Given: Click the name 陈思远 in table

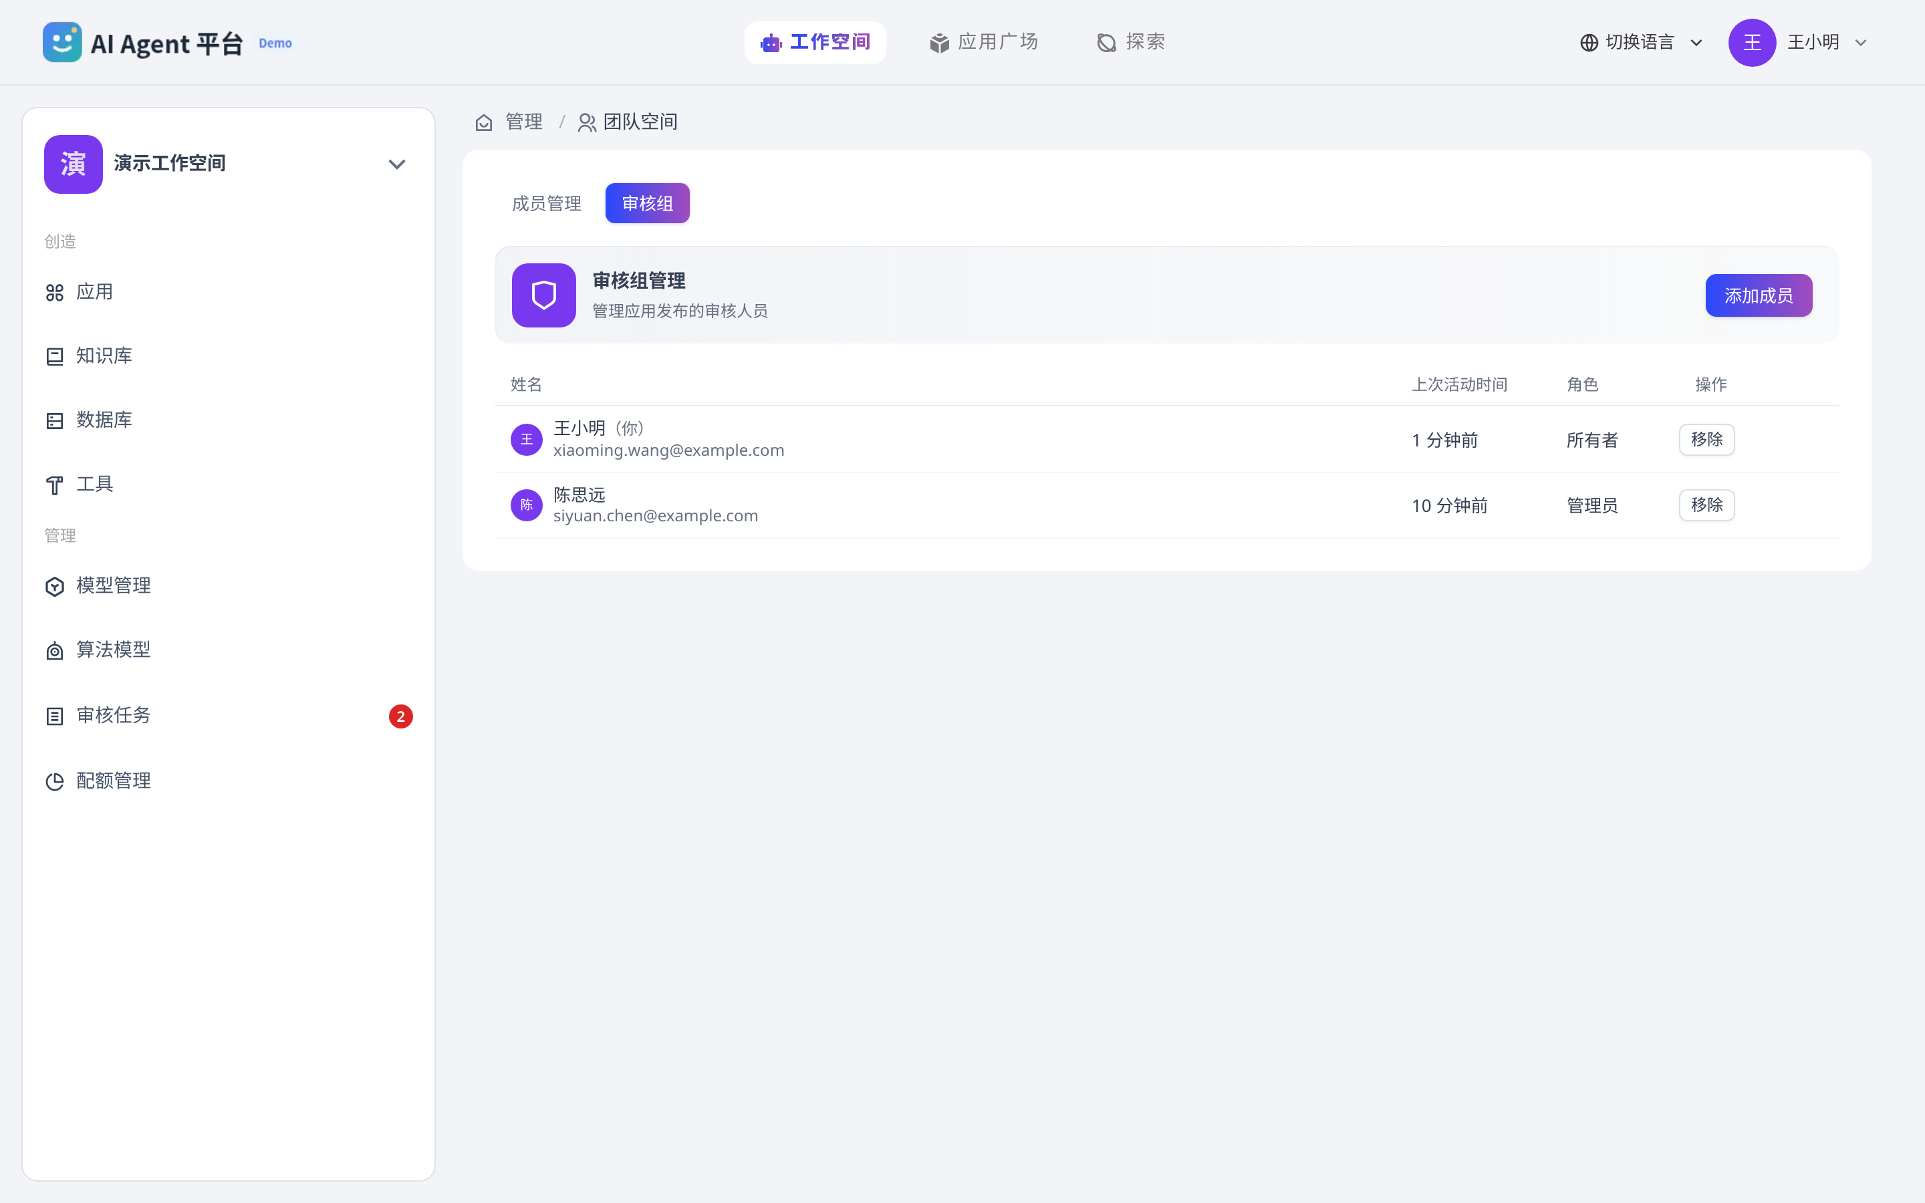Looking at the screenshot, I should (580, 495).
